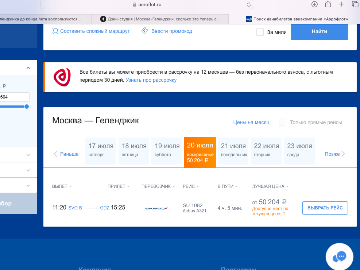Toggle Только прямые рейсы checkbox
The image size is (360, 270).
(x=282, y=122)
